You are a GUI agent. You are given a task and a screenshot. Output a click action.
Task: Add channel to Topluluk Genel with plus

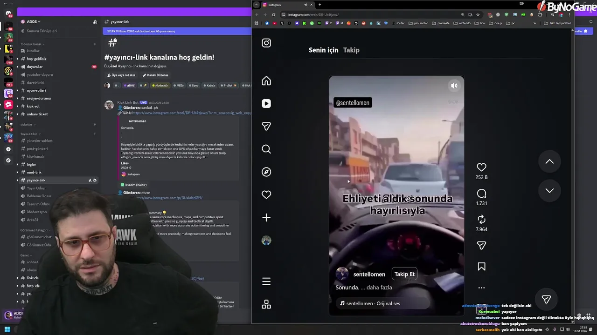95,44
